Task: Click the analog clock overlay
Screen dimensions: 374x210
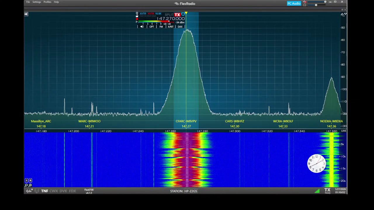Action: tap(316, 163)
